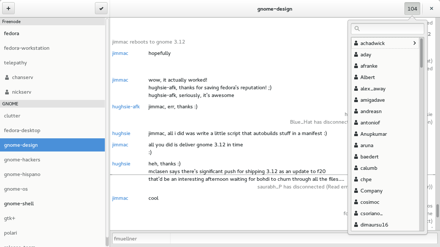This screenshot has width=440, height=247.
Task: Click the user icon beside achadwick
Action: [356, 43]
